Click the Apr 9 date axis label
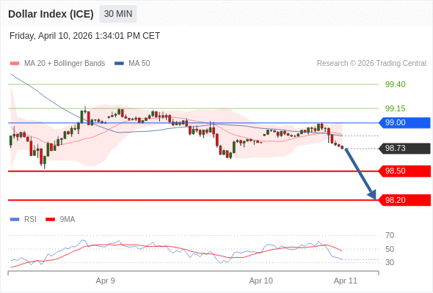The image size is (433, 293). (x=105, y=281)
